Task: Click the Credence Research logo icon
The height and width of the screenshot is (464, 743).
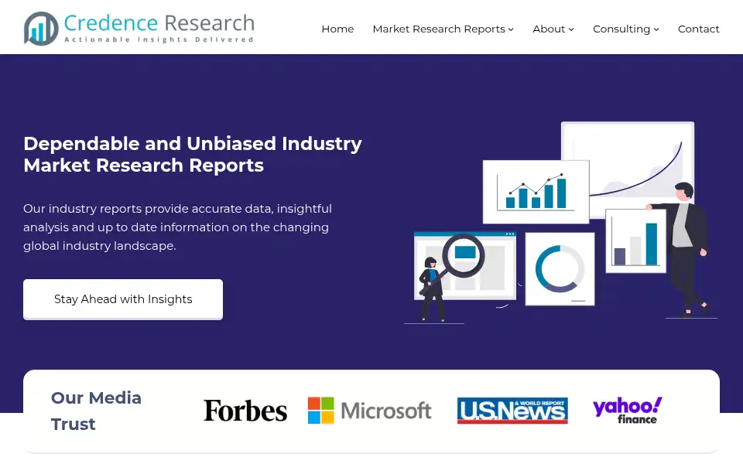Action: (x=41, y=29)
